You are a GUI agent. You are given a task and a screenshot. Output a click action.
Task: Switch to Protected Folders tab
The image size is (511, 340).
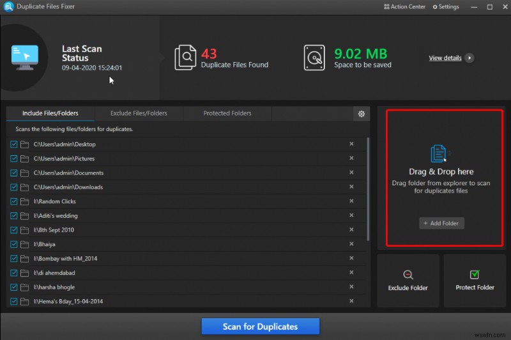click(227, 113)
